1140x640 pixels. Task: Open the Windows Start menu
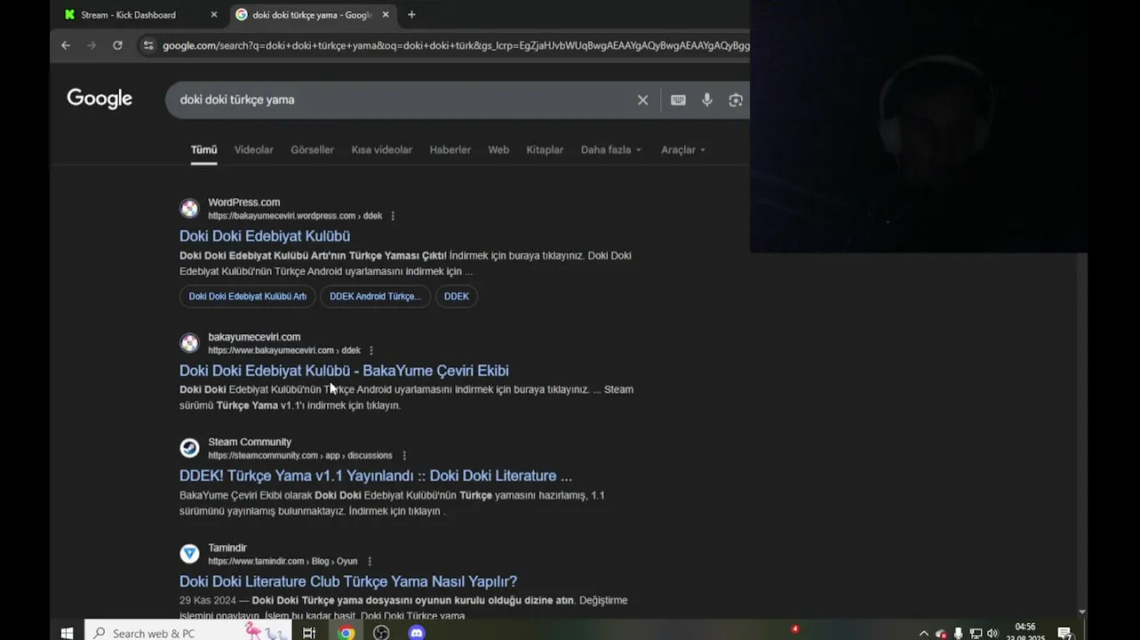[x=67, y=633]
